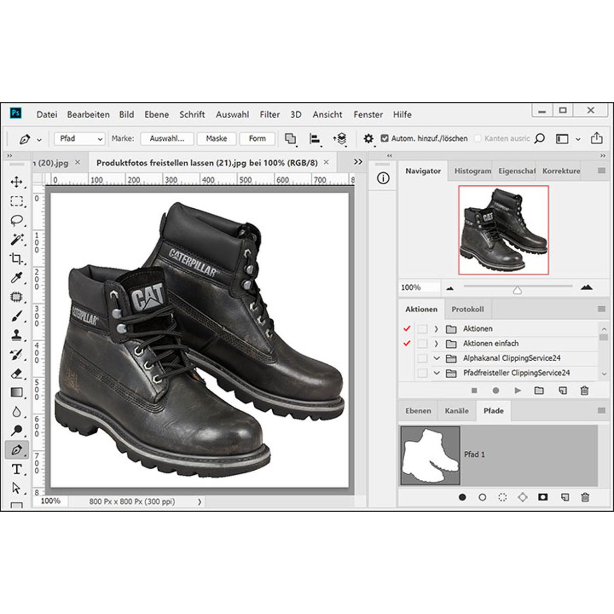Open the Filter menu
Screen dimensions: 614x614
(x=270, y=115)
